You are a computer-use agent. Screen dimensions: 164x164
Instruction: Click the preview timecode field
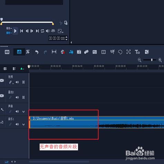pyautogui.click(x=57, y=38)
